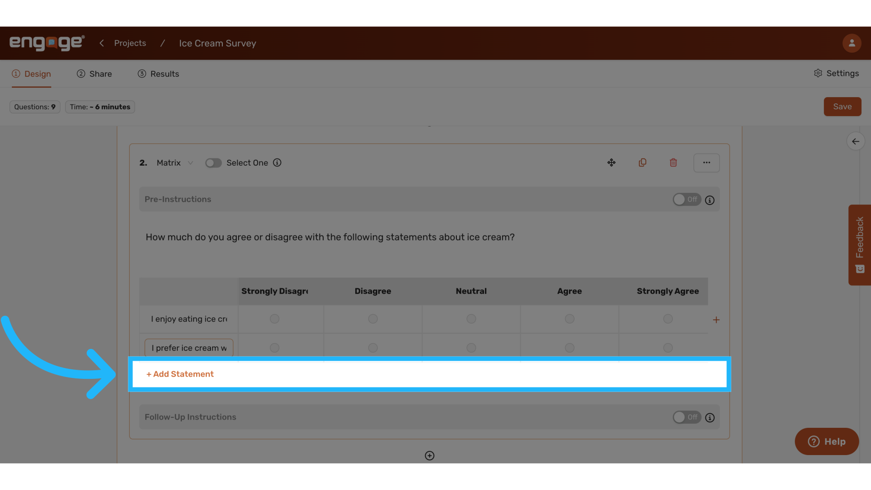871x490 pixels.
Task: Click the Strongly Disagree column header
Action: click(275, 291)
